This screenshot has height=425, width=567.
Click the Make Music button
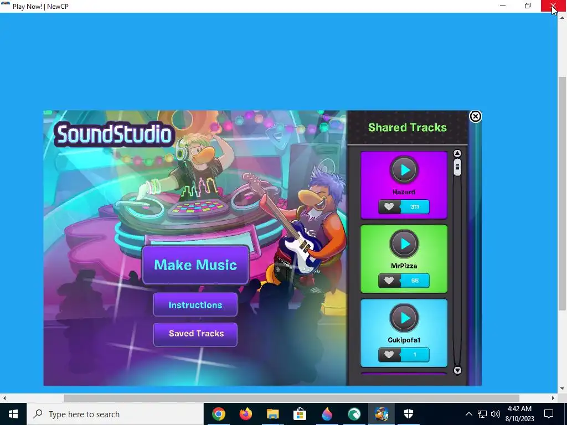tap(195, 265)
